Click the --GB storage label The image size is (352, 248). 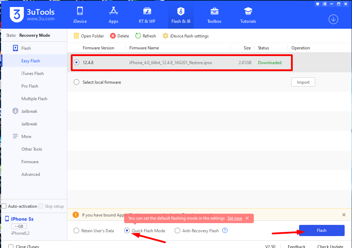click(x=19, y=226)
